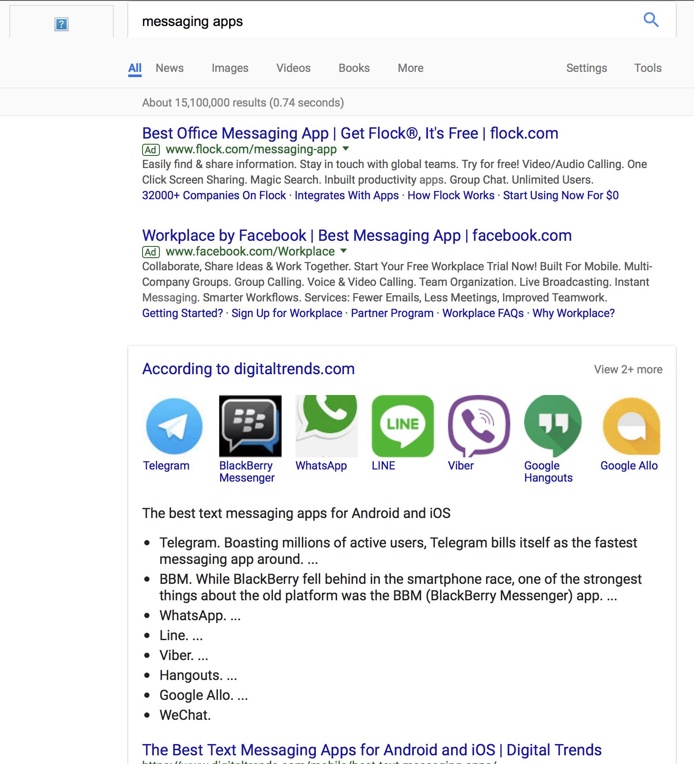Viewport: 694px width, 764px height.
Task: Expand the facebook.com/Workplace URL dropdown arrow
Action: click(x=344, y=251)
